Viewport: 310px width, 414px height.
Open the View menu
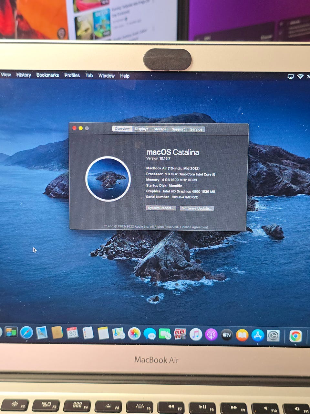pos(5,75)
